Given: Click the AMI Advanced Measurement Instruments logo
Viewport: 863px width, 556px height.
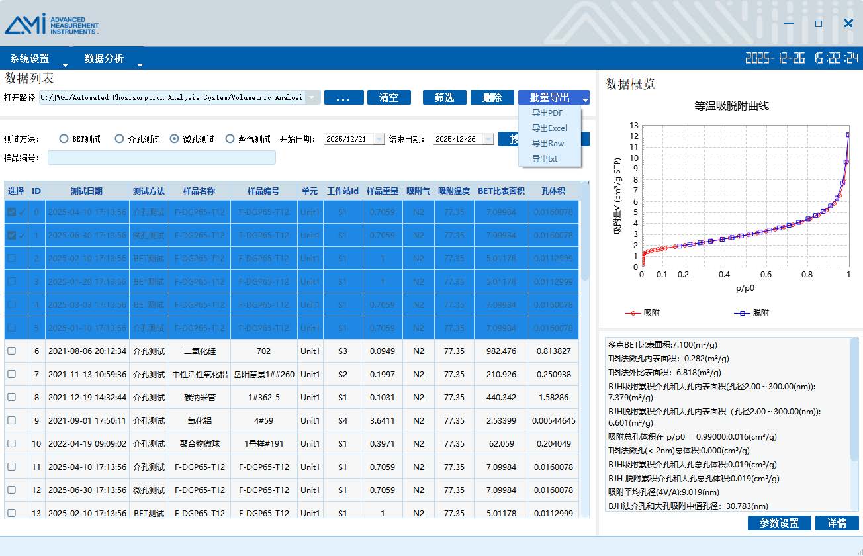Looking at the screenshot, I should [x=51, y=24].
